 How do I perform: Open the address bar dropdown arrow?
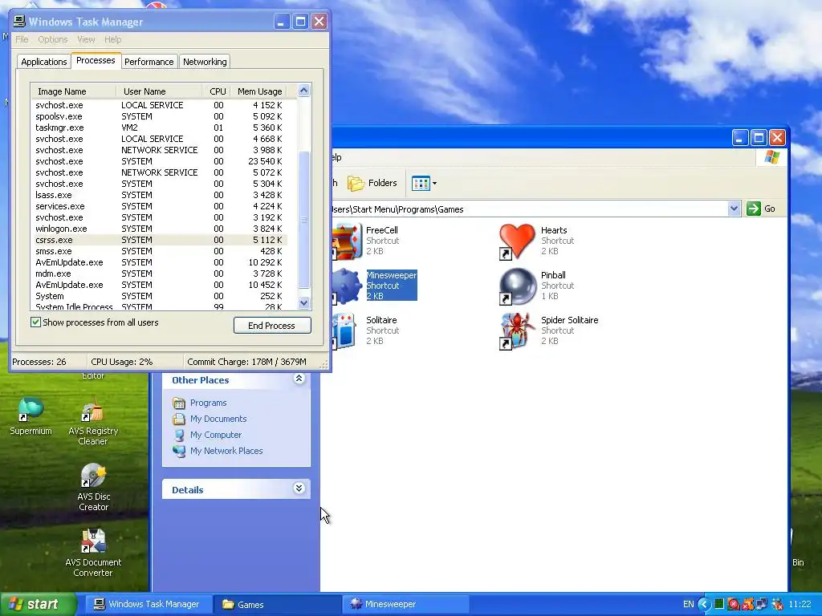(734, 209)
